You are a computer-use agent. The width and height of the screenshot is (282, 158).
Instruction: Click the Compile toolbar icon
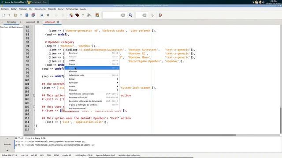tap(71, 15)
